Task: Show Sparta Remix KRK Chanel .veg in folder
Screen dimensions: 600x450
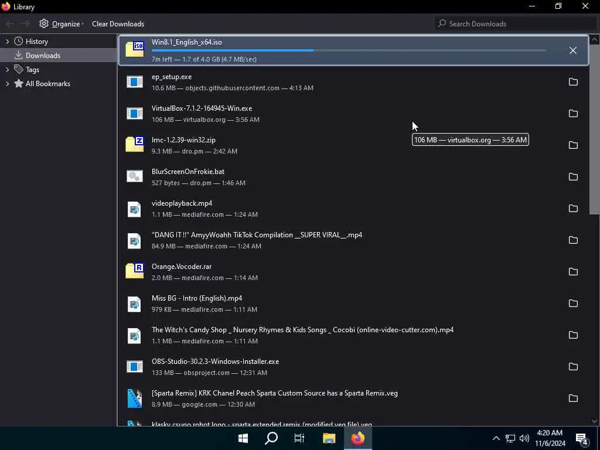Action: click(573, 398)
